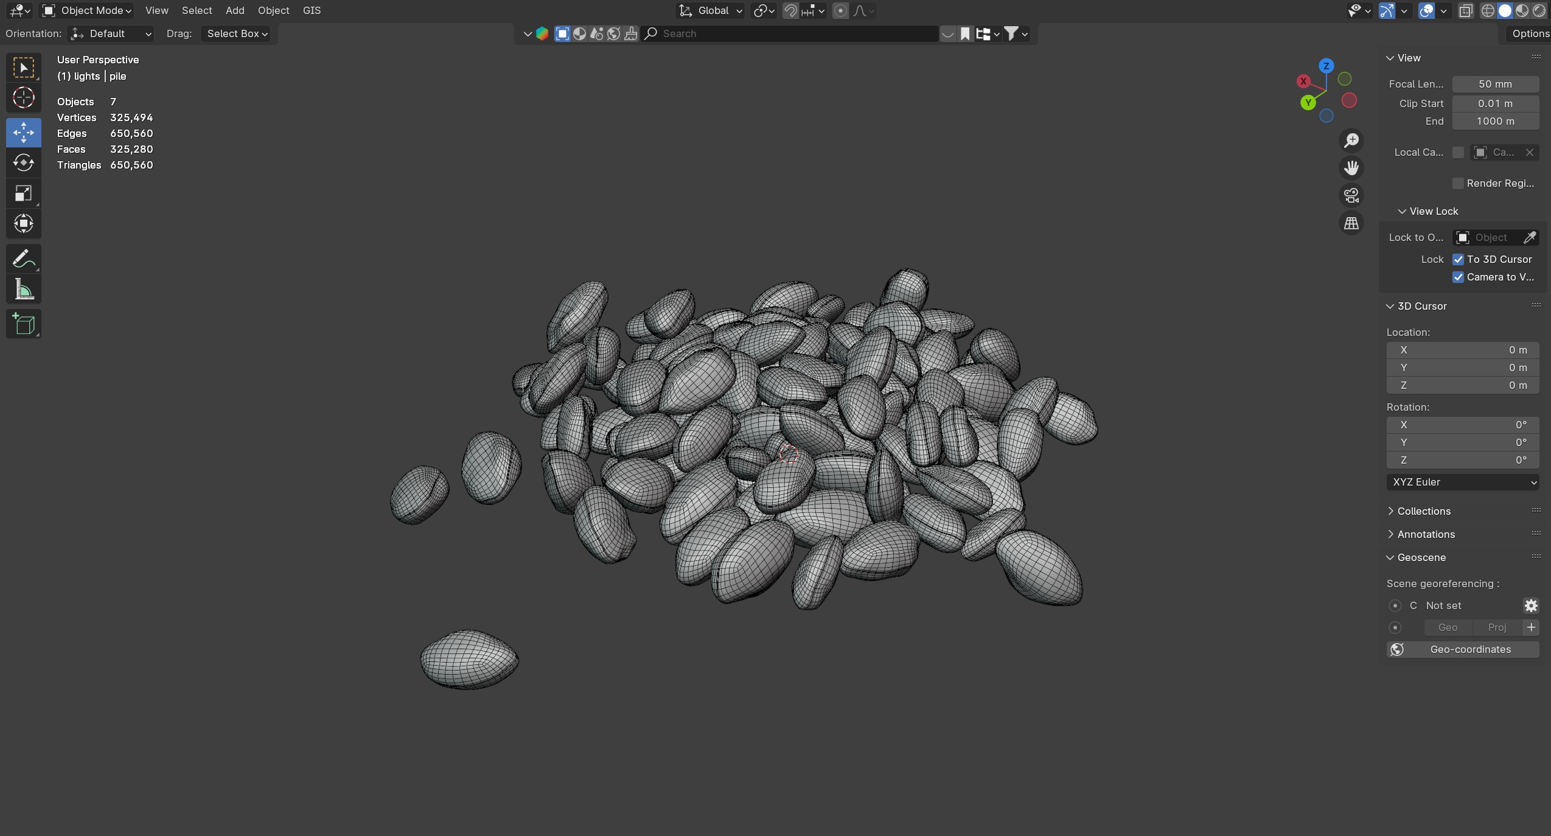1551x836 pixels.
Task: Open the Add menu
Action: pos(234,10)
